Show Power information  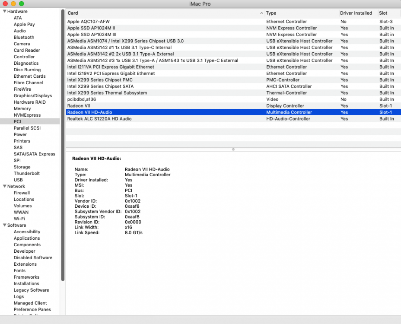click(x=20, y=134)
